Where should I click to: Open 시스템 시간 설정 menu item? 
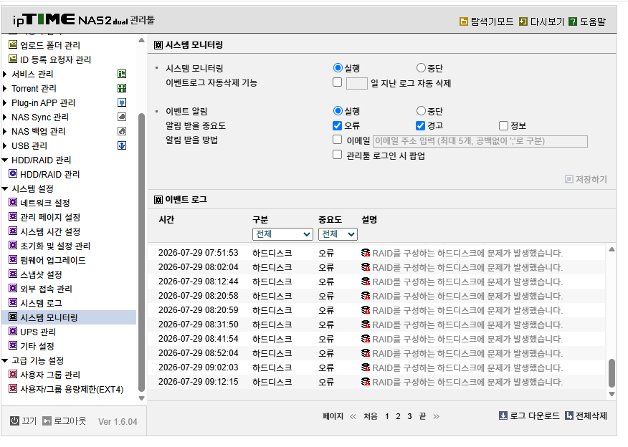click(50, 231)
